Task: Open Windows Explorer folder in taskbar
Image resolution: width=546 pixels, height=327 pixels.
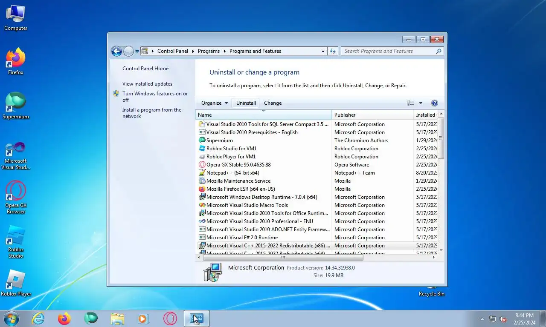Action: point(117,318)
